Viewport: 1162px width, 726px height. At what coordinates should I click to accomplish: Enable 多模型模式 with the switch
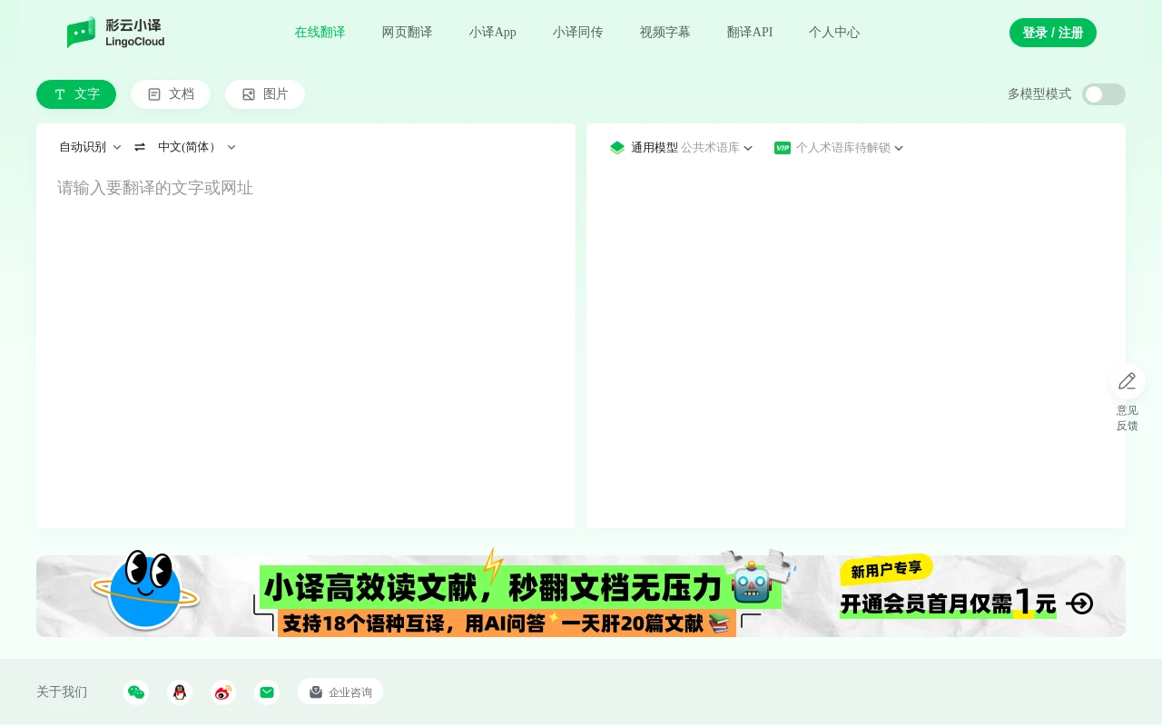click(x=1104, y=94)
